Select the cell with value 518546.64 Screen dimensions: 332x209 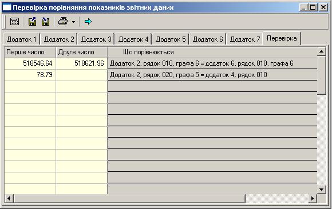[30, 63]
